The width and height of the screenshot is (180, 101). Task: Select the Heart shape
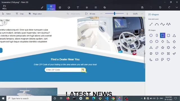(168, 59)
